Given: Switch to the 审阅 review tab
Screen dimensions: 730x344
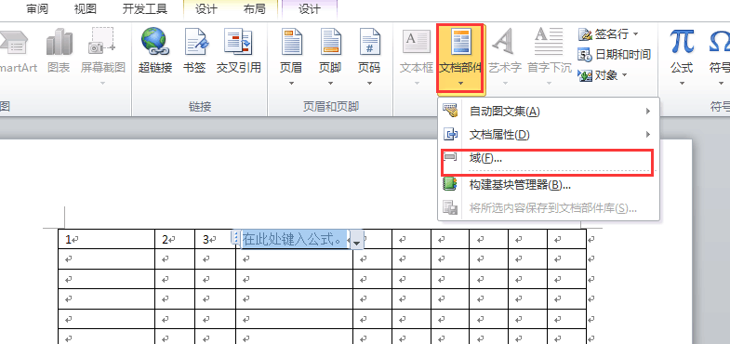Looking at the screenshot, I should (37, 9).
